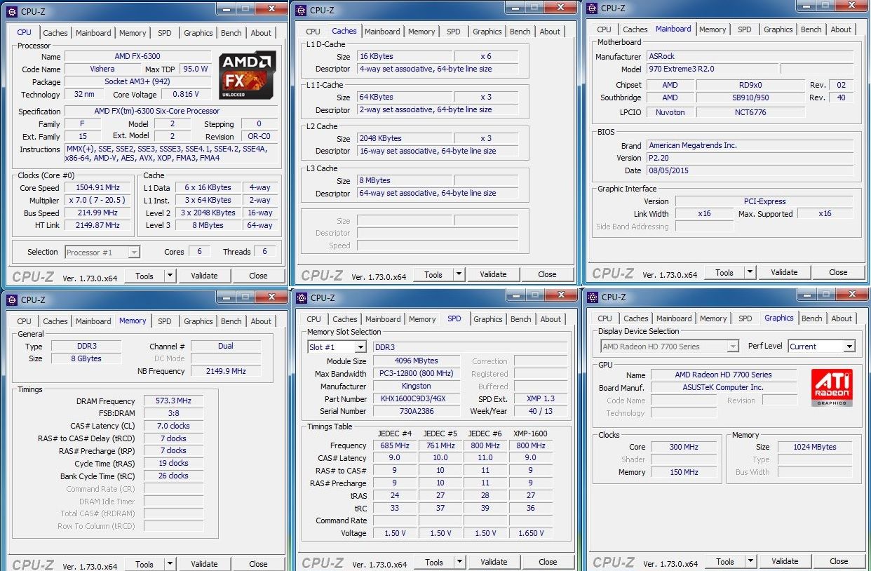Click the CPU-Z title icon in Caches tab window
Viewport: 871px width, 571px height.
301,10
